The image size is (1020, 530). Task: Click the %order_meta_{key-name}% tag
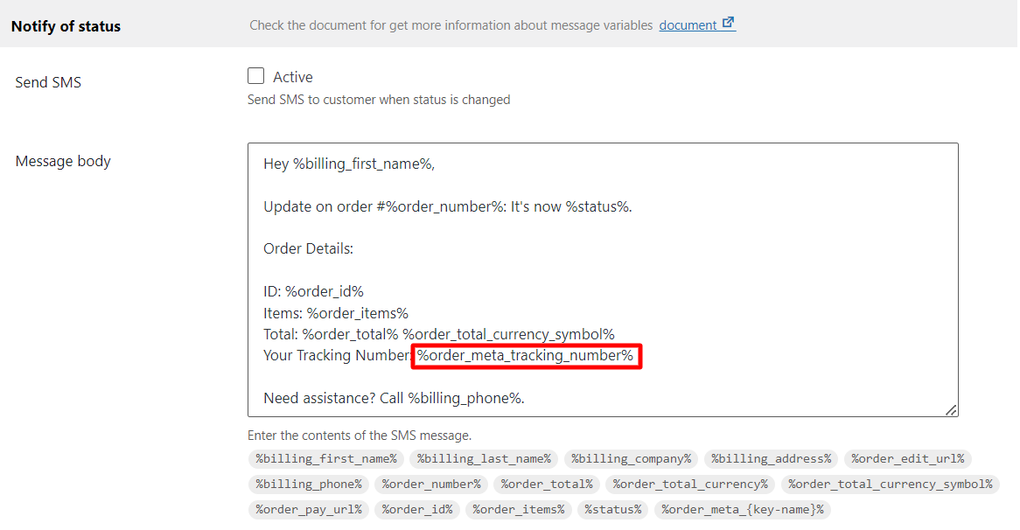[x=742, y=509]
